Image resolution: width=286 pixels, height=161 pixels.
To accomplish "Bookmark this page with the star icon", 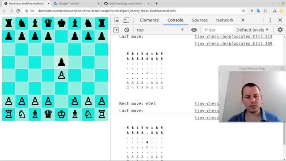I will click(243, 11).
